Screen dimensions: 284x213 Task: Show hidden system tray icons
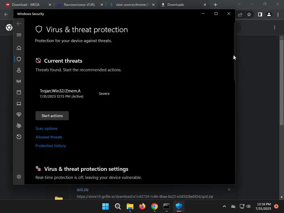[x=224, y=206]
